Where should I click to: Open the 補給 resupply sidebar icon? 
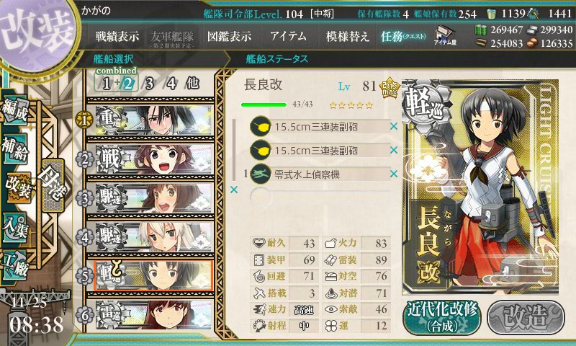15,149
